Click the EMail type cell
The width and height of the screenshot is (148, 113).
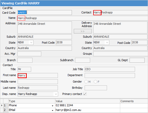point(32,110)
